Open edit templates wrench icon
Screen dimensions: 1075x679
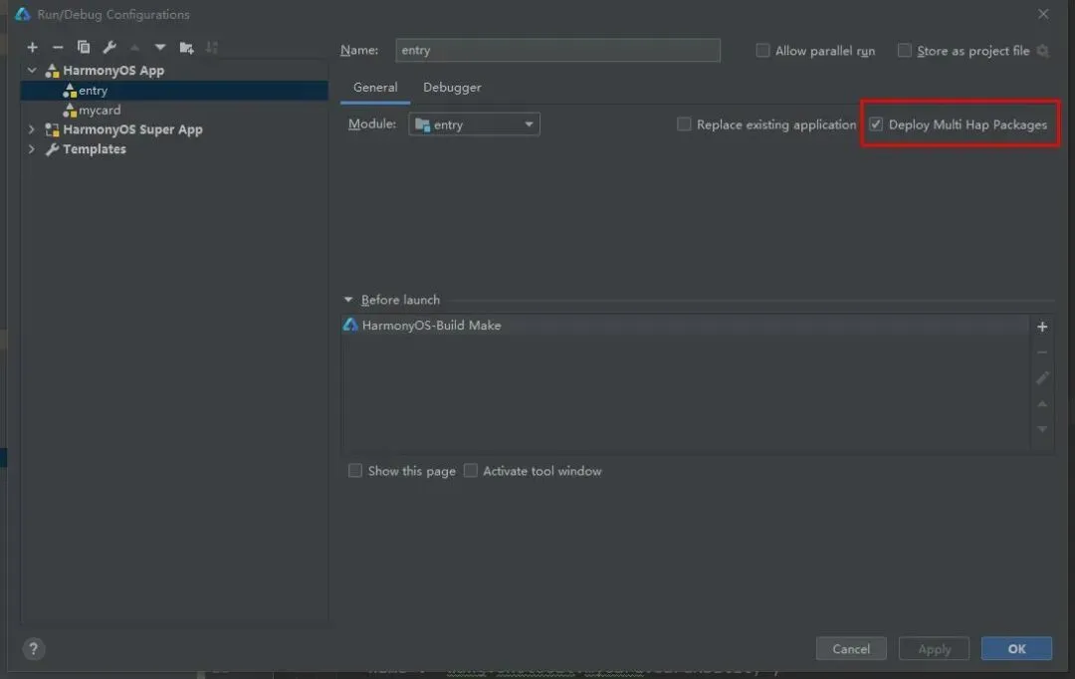pos(109,48)
